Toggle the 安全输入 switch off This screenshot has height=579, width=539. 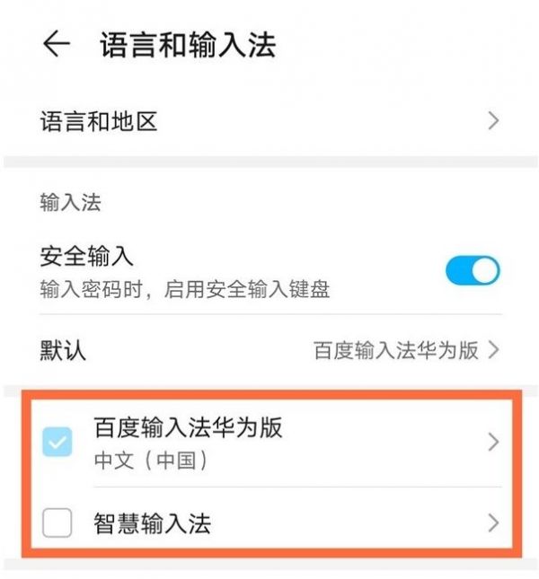473,270
